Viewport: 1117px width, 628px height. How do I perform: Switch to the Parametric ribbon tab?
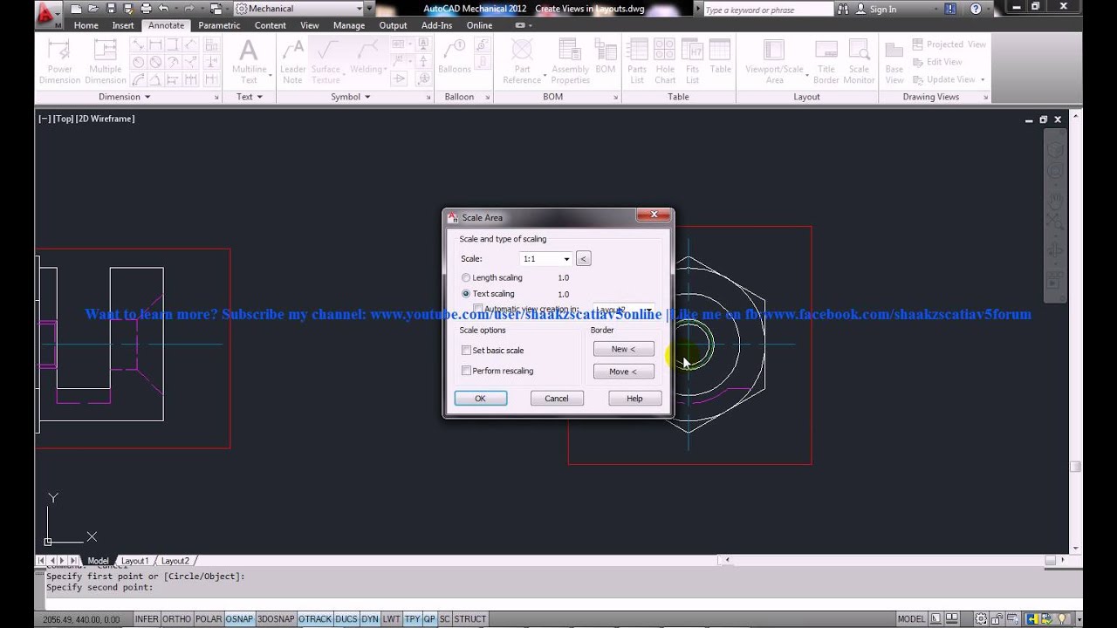pyautogui.click(x=219, y=25)
